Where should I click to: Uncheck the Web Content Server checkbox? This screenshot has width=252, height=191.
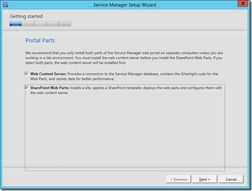pyautogui.click(x=26, y=74)
